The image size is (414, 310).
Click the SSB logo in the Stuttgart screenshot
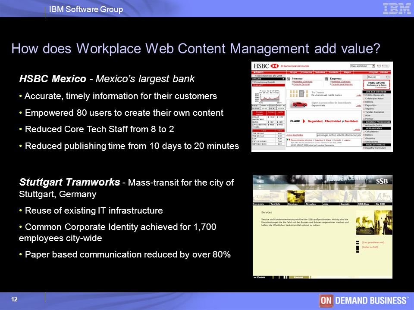click(x=382, y=181)
